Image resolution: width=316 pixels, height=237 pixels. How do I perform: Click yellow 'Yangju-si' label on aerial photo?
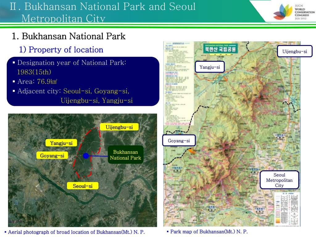pos(61,143)
